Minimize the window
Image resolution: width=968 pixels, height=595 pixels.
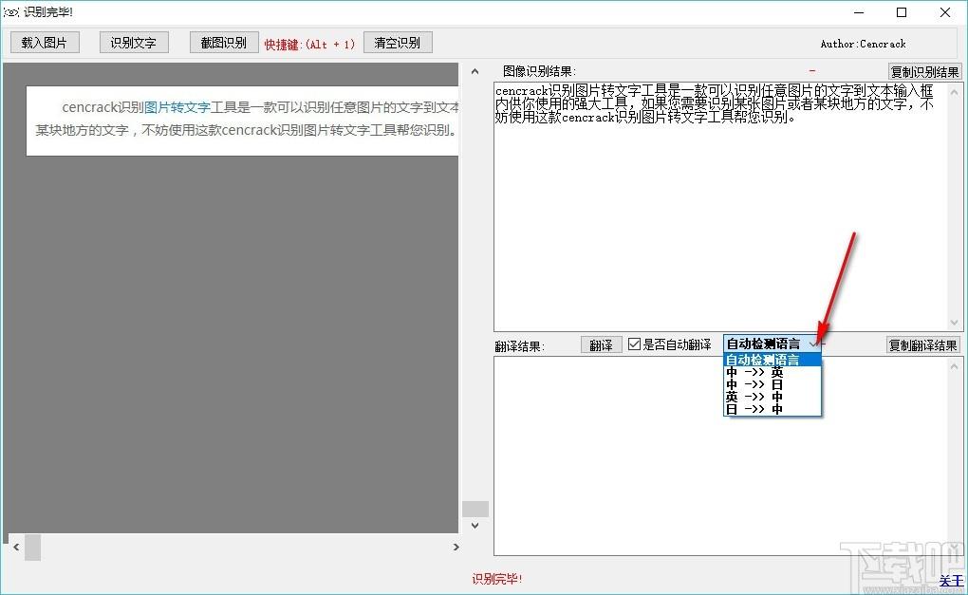point(859,12)
